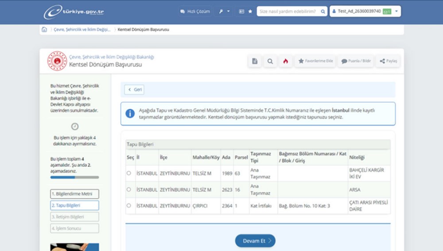Expand the wrench tools dropdown
The width and height of the screenshot is (443, 251).
(224, 12)
